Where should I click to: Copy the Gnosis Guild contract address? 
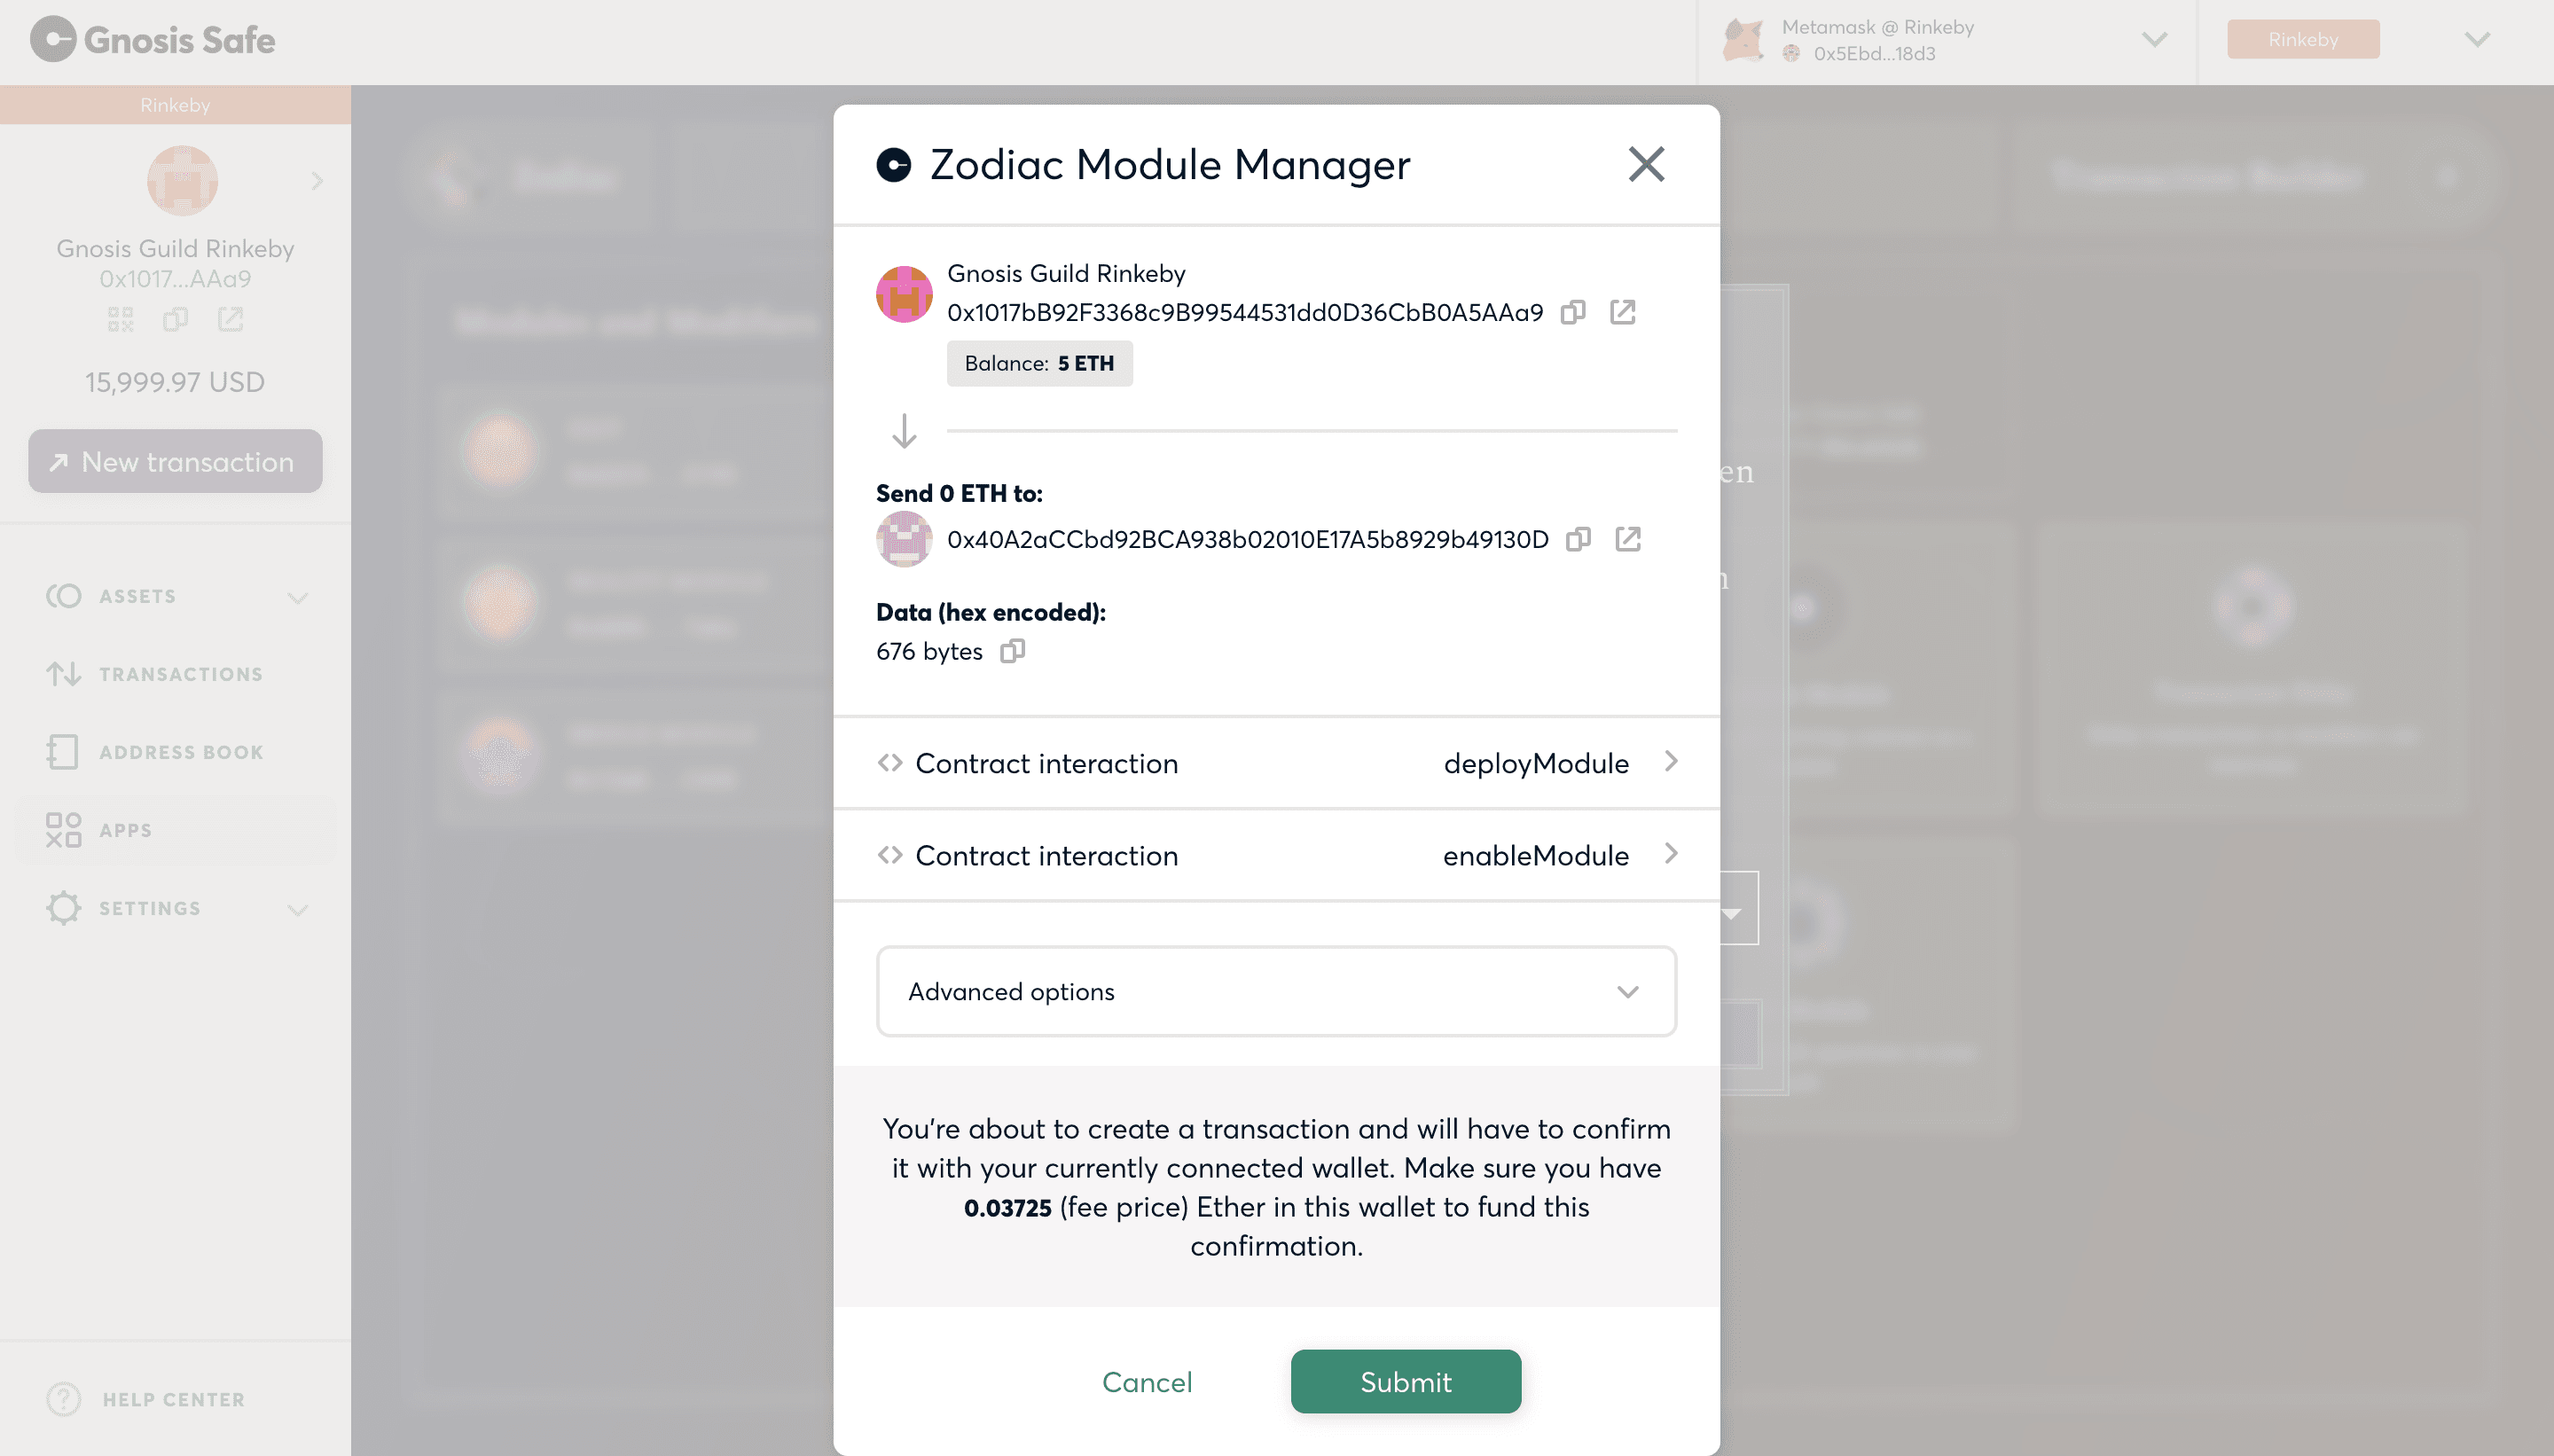pyautogui.click(x=1573, y=312)
